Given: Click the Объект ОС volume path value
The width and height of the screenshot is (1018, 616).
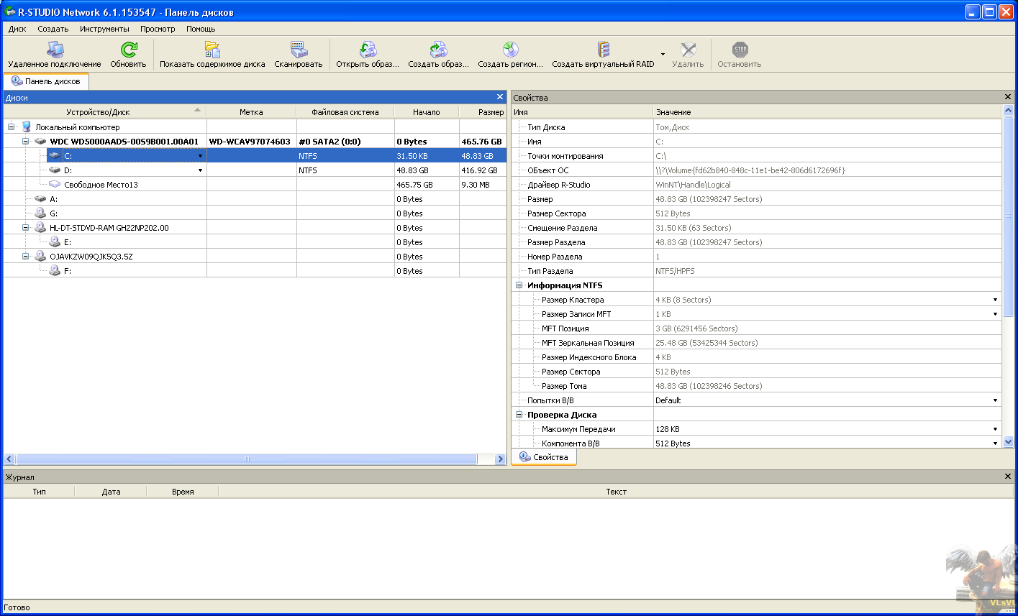Looking at the screenshot, I should [x=750, y=170].
